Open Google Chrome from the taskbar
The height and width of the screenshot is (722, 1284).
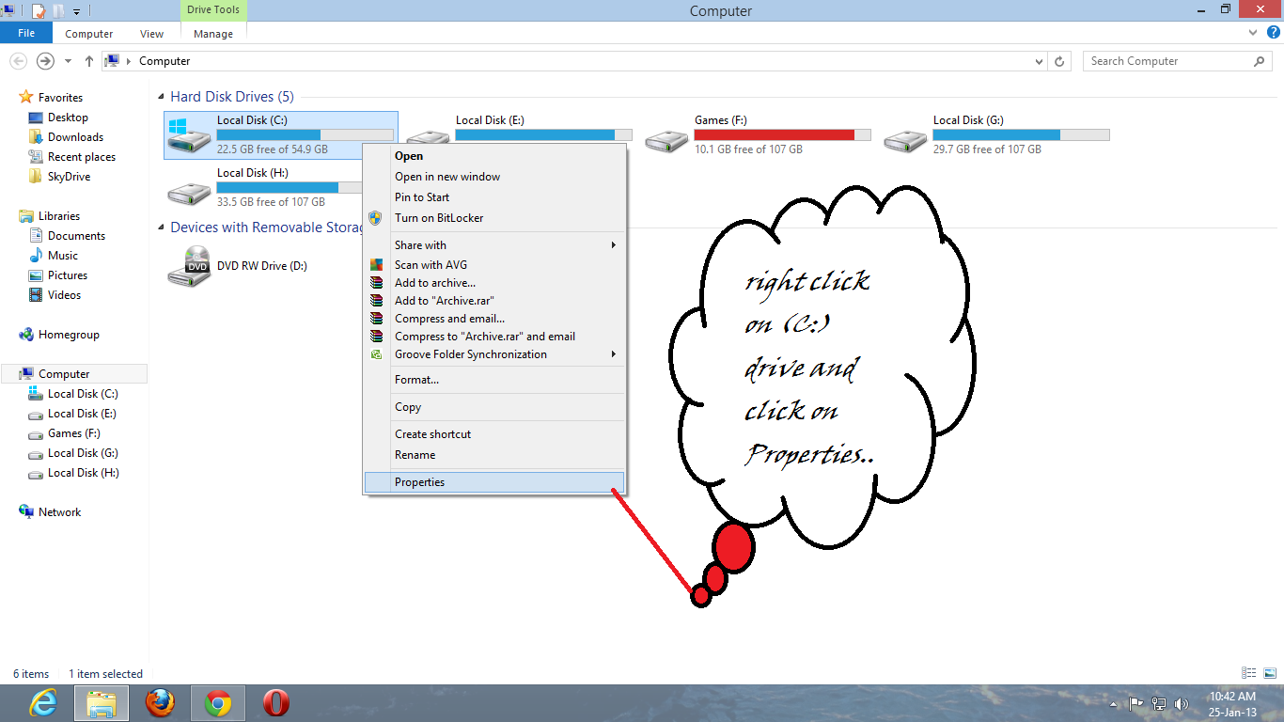217,702
